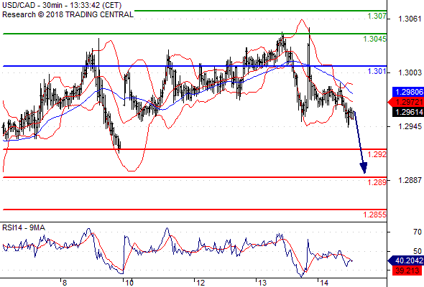
Task: Click the 1.292 red support label
Action: point(377,154)
